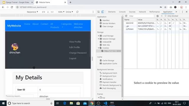Click the camera extension icon
189x106 pixels.
pyautogui.click(x=171, y=7)
